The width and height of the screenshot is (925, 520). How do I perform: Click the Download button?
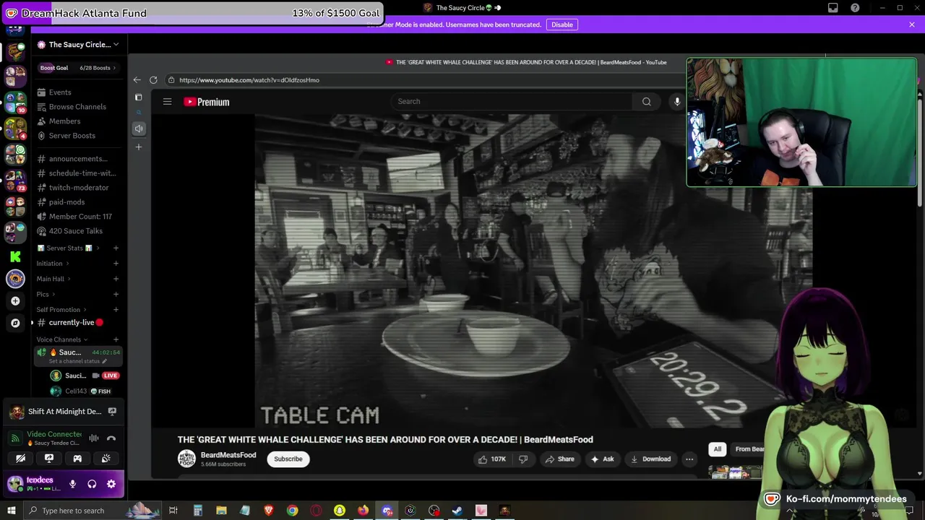(x=650, y=459)
